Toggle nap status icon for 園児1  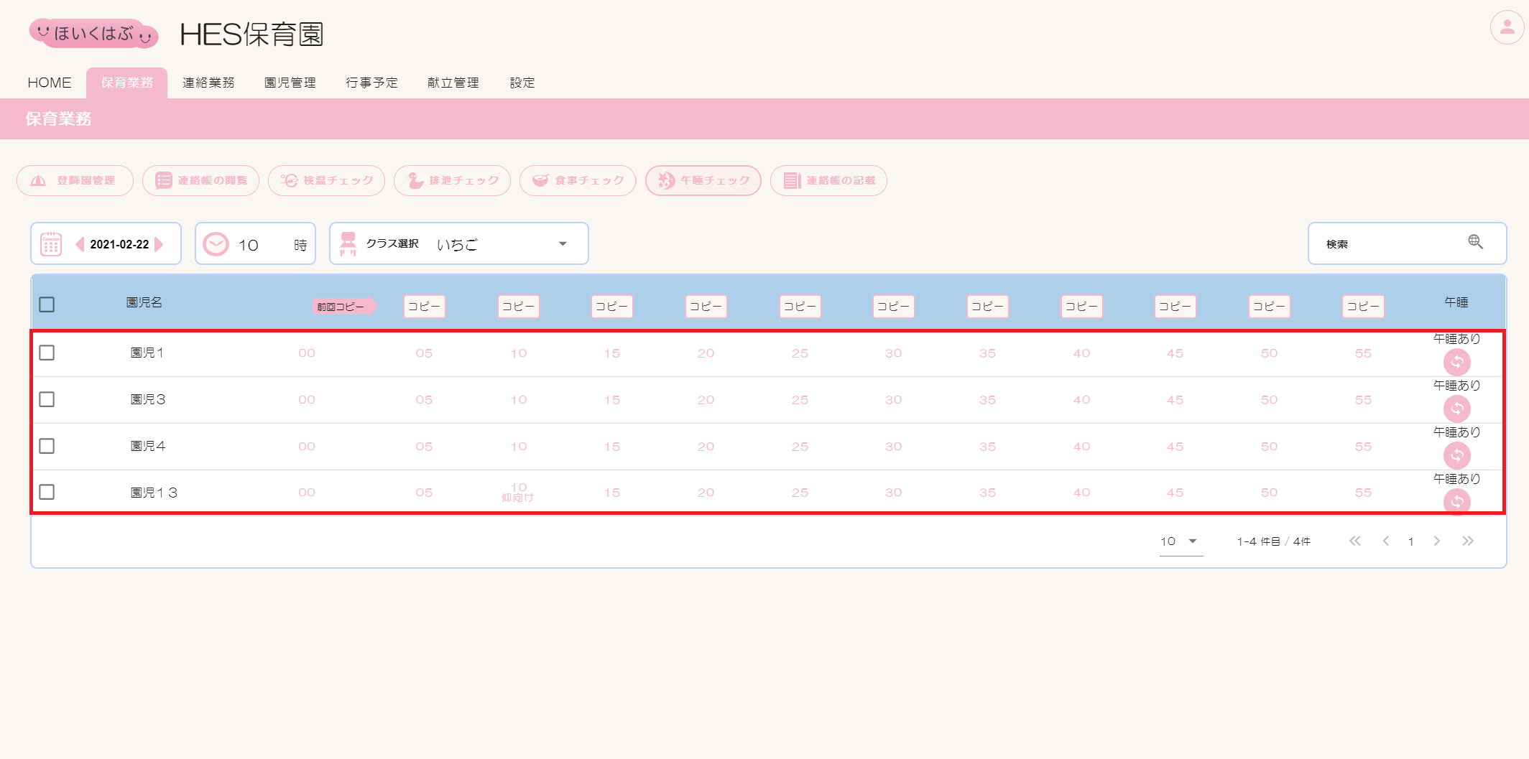1456,362
